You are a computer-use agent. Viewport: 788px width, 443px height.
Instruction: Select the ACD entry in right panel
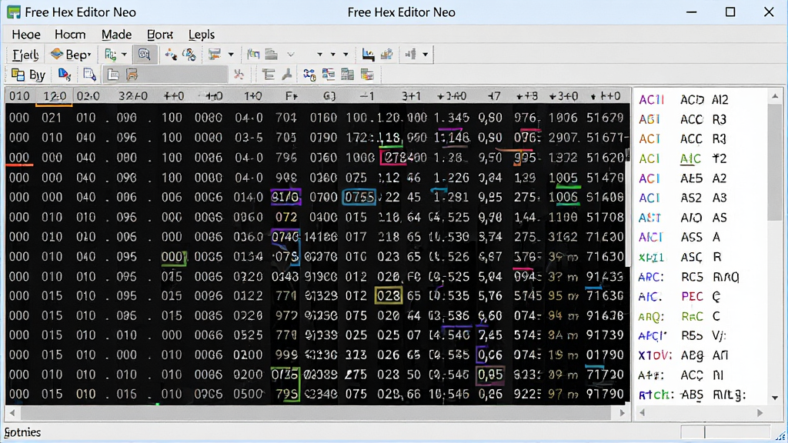tap(692, 100)
